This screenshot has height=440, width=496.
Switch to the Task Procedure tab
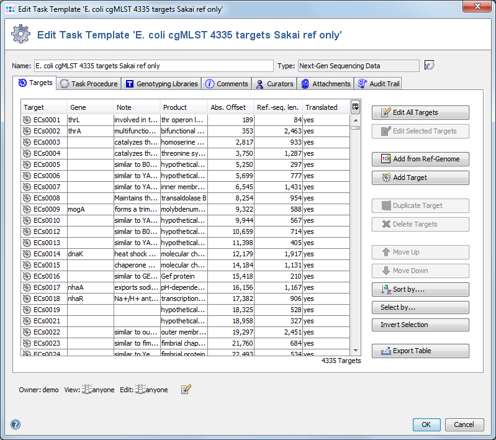click(x=88, y=84)
